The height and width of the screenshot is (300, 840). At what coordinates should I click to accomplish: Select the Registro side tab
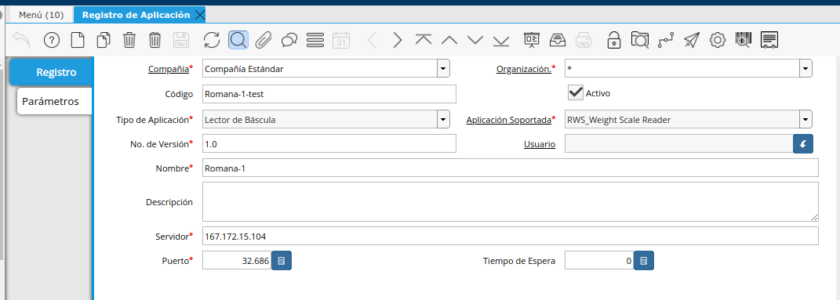click(51, 72)
